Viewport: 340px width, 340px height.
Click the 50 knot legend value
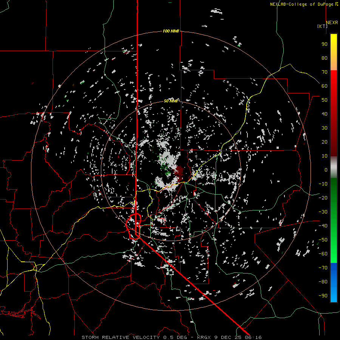pos(325,100)
